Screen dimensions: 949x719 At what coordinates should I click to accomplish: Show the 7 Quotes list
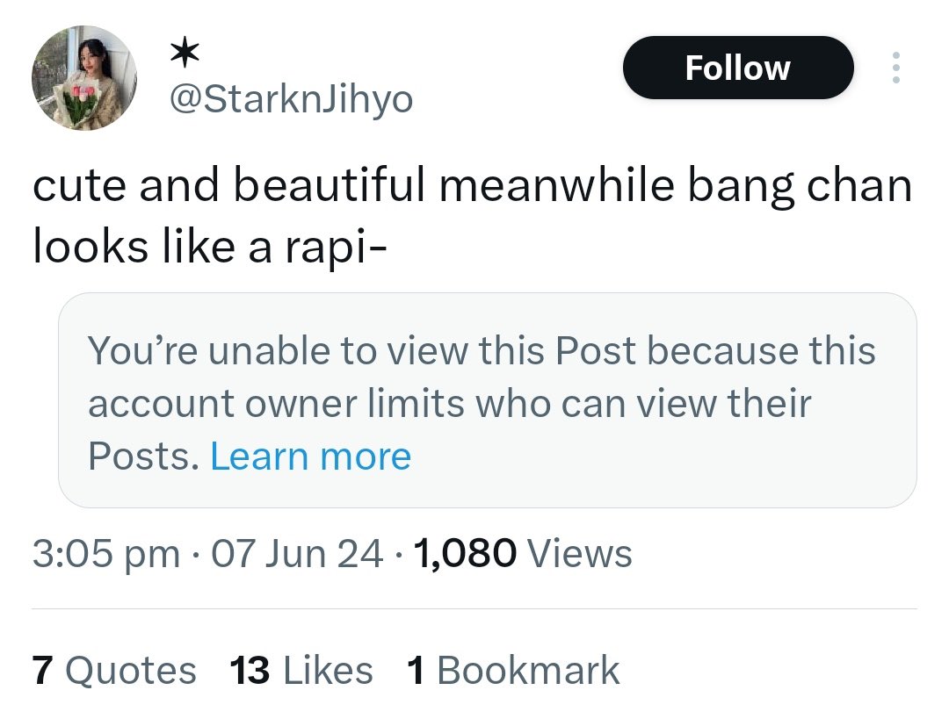click(114, 670)
